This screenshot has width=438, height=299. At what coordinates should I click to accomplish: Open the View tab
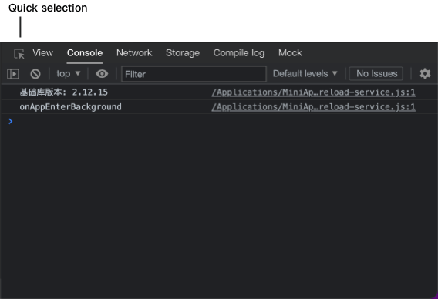tap(42, 52)
